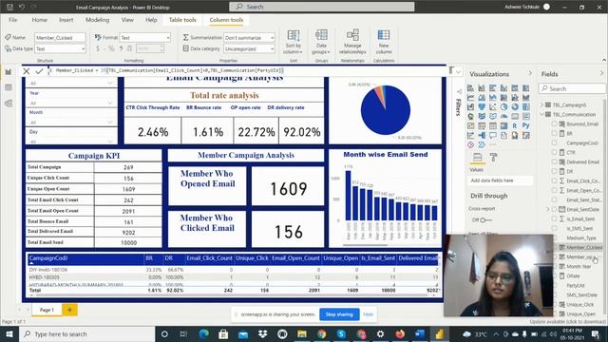This screenshot has height=342, width=608.
Task: Switch to the Modeling ribbon tab
Action: click(97, 20)
